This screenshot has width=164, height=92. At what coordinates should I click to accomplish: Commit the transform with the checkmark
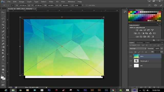(x=161, y=5)
